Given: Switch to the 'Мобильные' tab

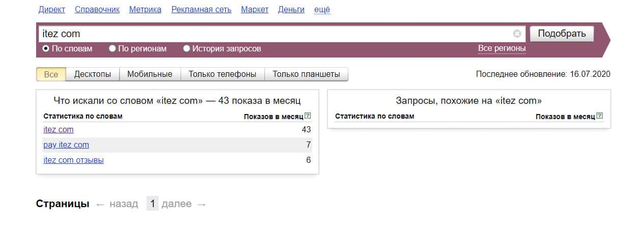Looking at the screenshot, I should [150, 74].
